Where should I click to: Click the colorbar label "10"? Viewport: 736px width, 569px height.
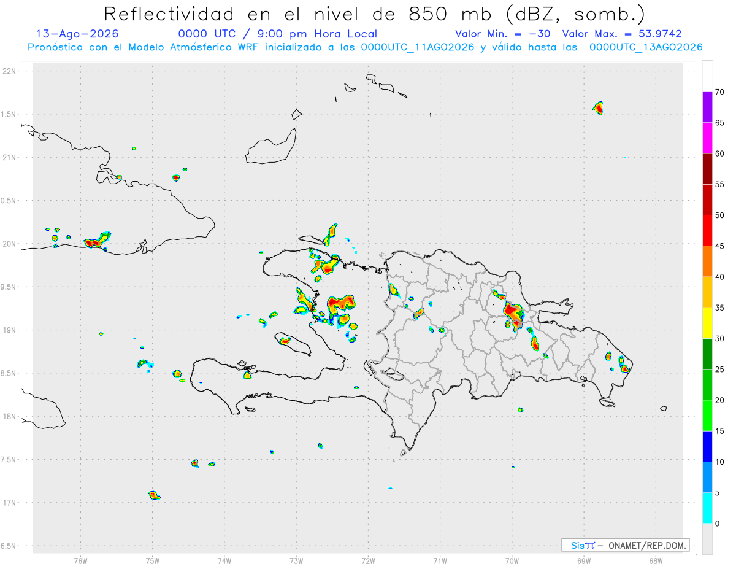pyautogui.click(x=720, y=462)
